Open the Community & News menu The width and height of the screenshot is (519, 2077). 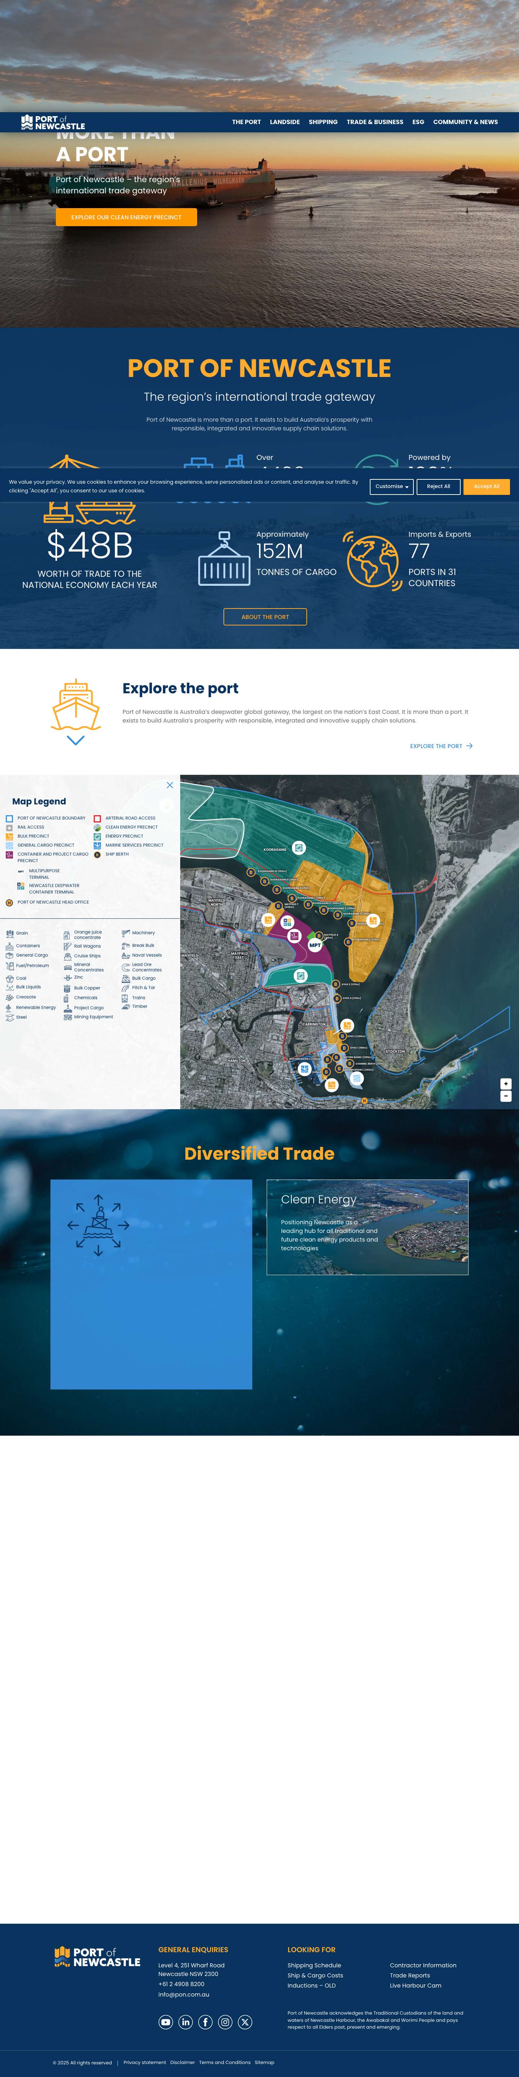tap(466, 123)
